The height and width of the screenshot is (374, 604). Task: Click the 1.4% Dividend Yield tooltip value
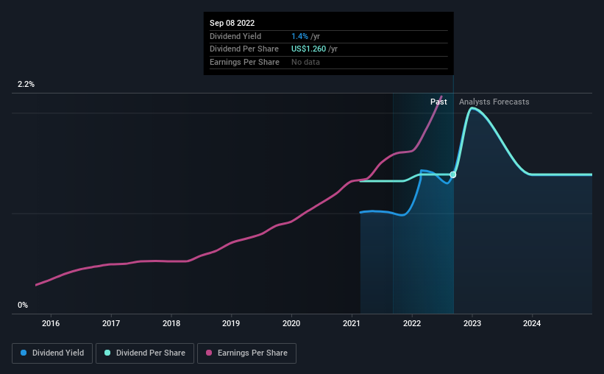point(299,36)
